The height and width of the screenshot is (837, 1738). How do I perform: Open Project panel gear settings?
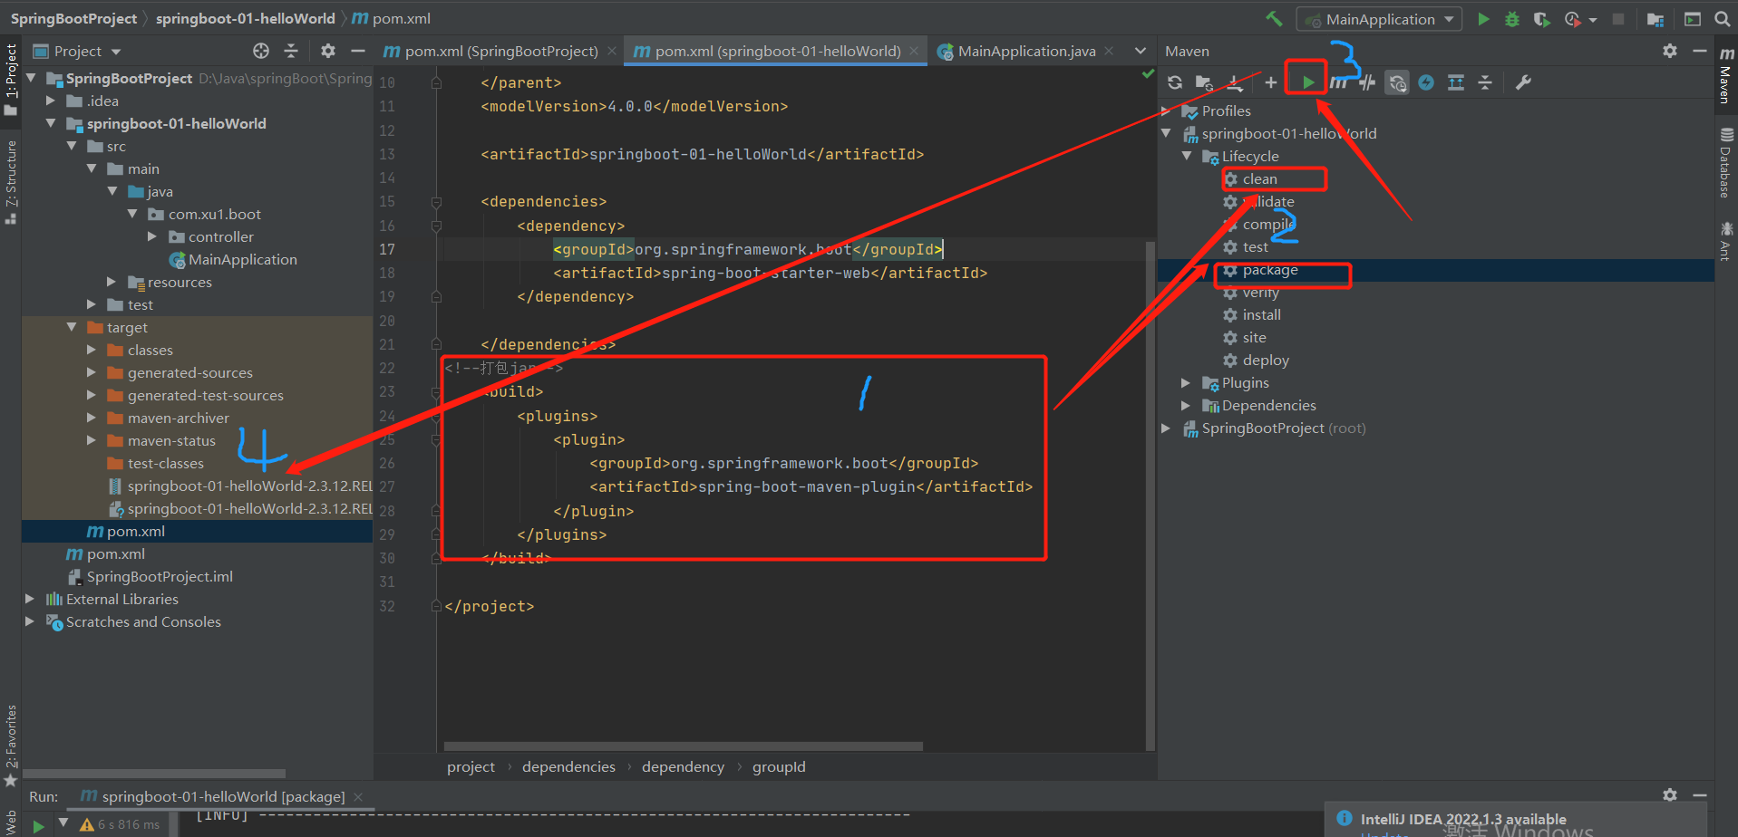(x=328, y=51)
